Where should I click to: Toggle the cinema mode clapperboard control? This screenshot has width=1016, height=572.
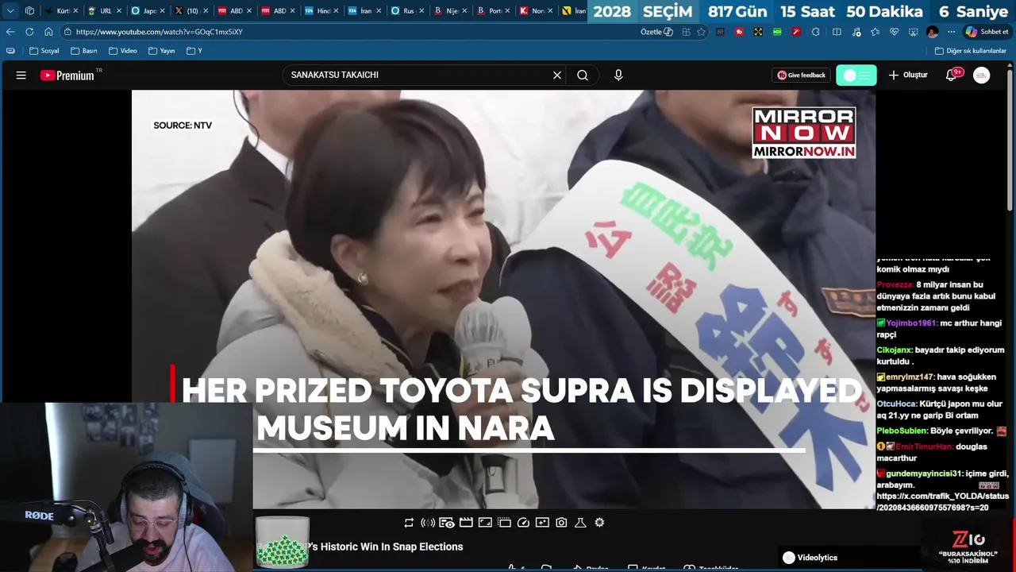(466, 523)
